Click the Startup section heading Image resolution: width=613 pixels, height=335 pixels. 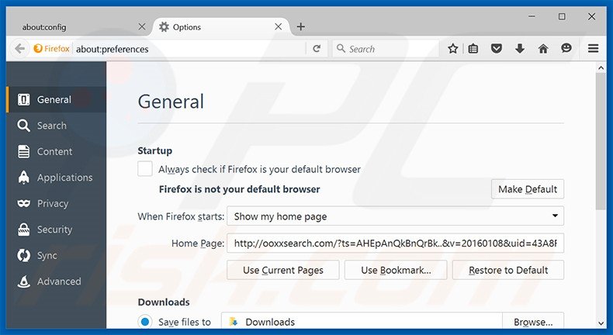(155, 150)
